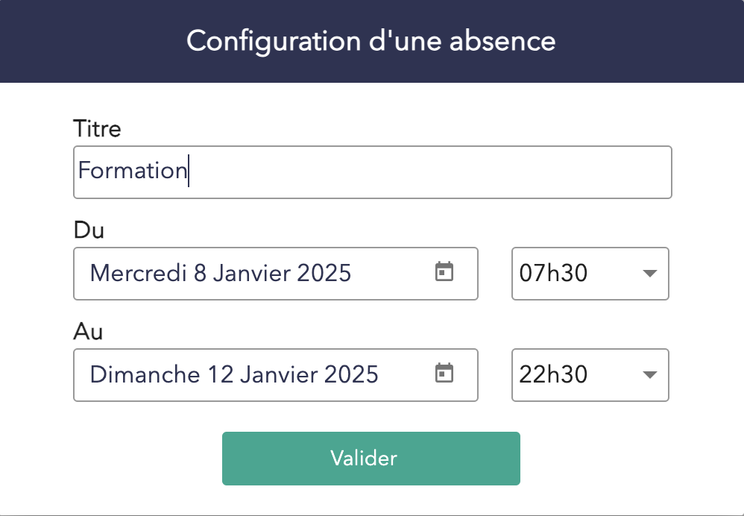Click the dark header bar left of the title
Viewport: 744px width, 516px height.
[x=89, y=41]
